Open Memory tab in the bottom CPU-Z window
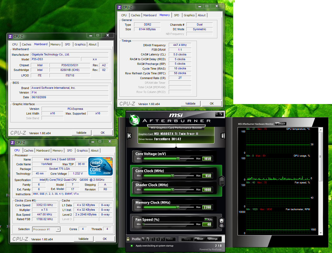Image resolution: width=332 pixels, height=253 pixels. click(58, 151)
